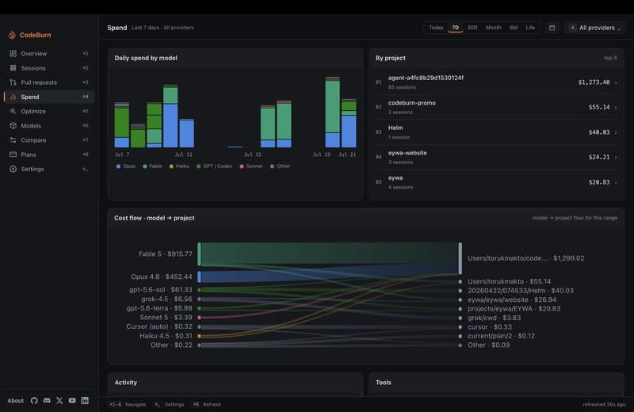Toggle Other legend entry
Screen dimensions: 634x412
point(281,166)
